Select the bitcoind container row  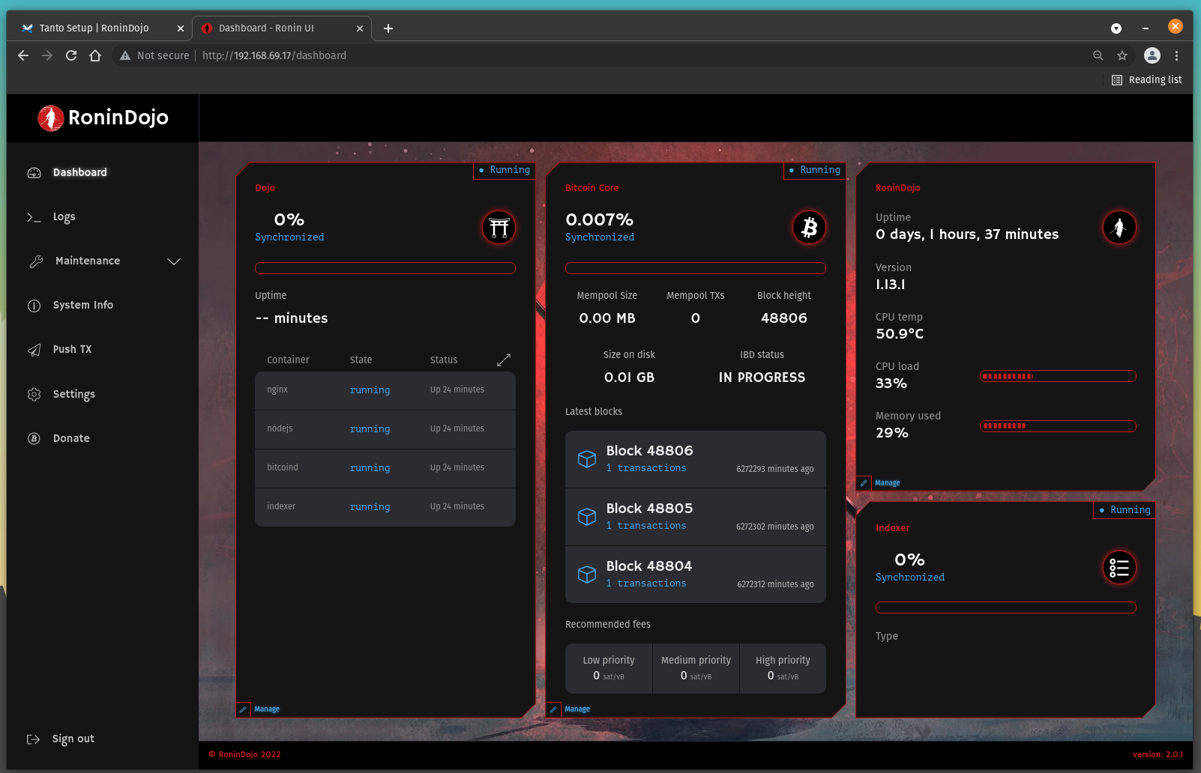385,469
